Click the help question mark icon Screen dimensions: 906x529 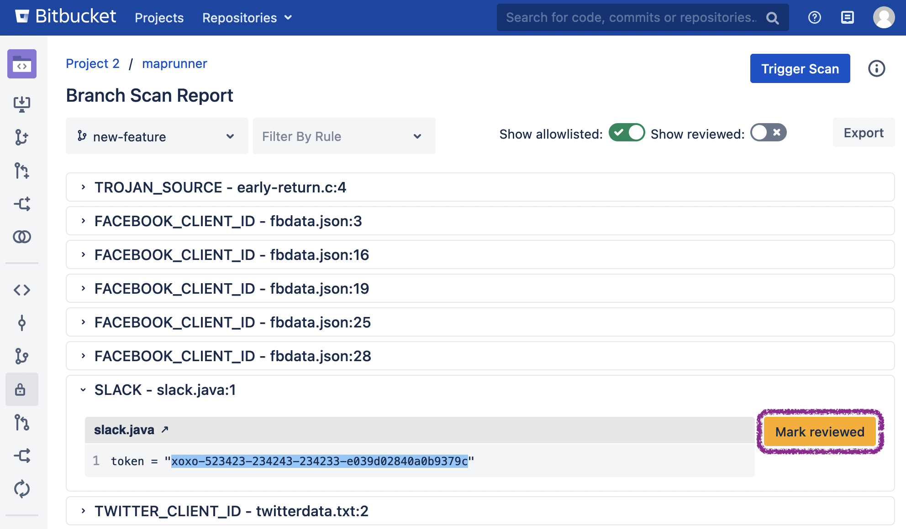point(814,17)
